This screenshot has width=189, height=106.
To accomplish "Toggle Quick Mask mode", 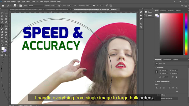I will tap(2, 55).
